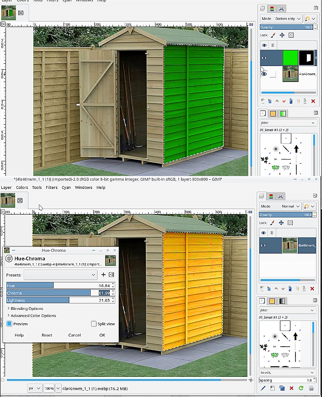Open configure-tab menu of lower brushes dock
The height and width of the screenshot is (397, 322).
coord(315,300)
